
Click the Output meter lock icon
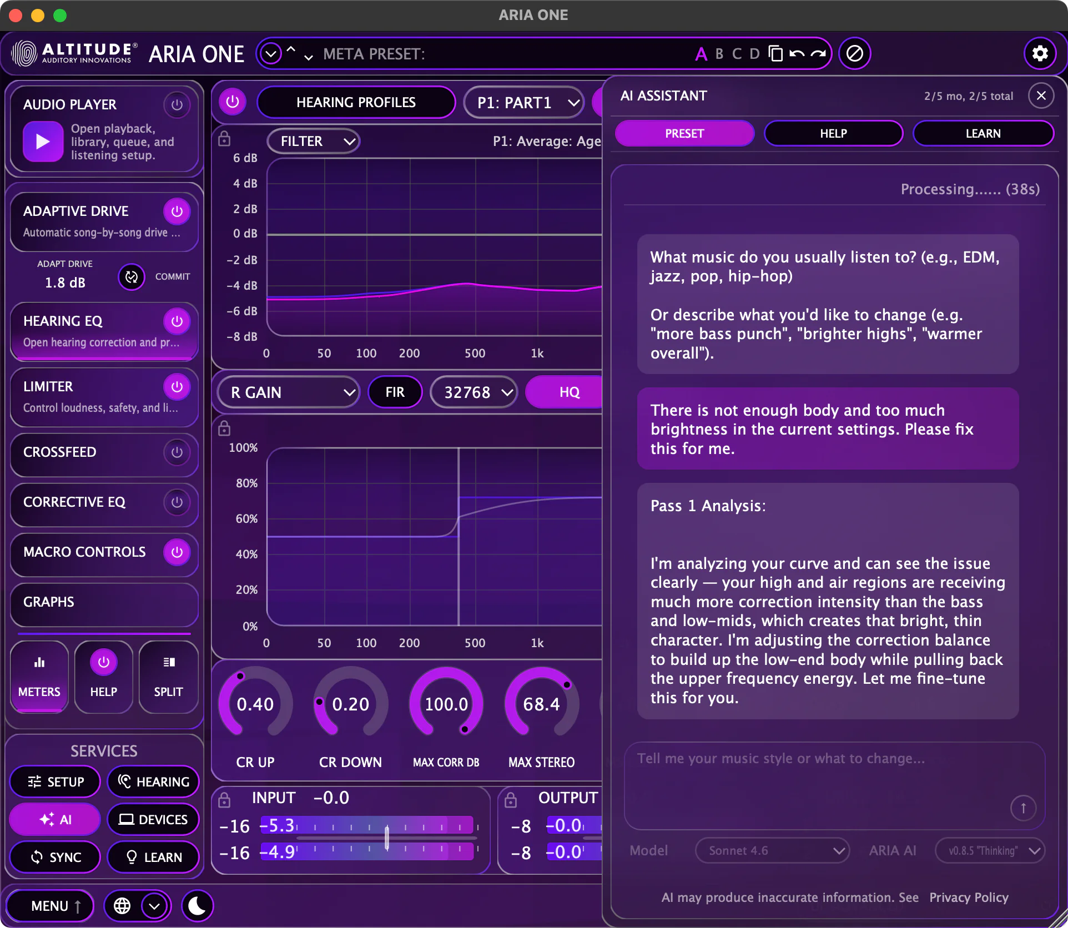pyautogui.click(x=511, y=800)
